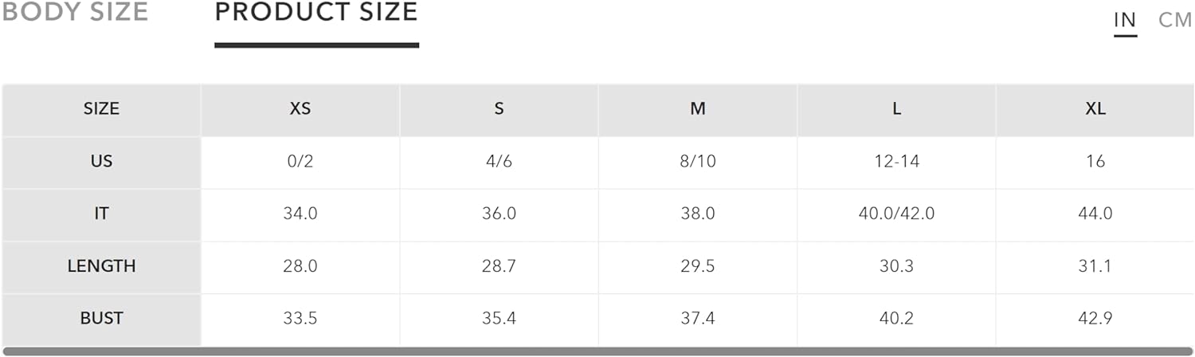Click the 42.9 bust value for XL
The height and width of the screenshot is (357, 1195).
(x=1095, y=319)
